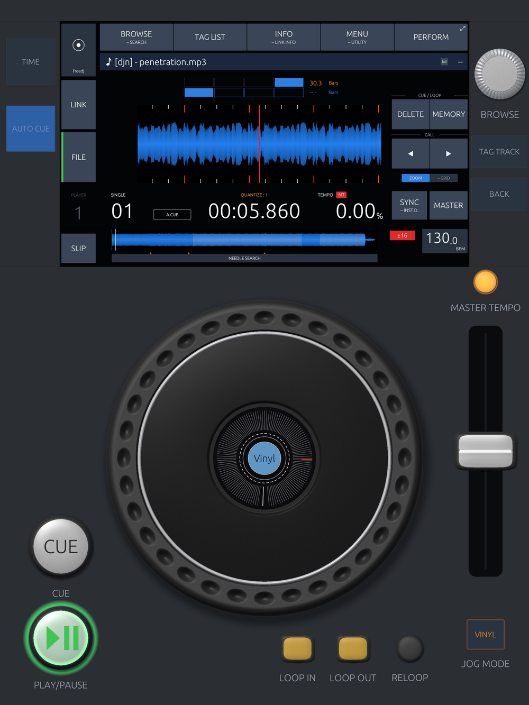
Task: Click the Vinyl label at jog wheel center
Action: point(264,459)
